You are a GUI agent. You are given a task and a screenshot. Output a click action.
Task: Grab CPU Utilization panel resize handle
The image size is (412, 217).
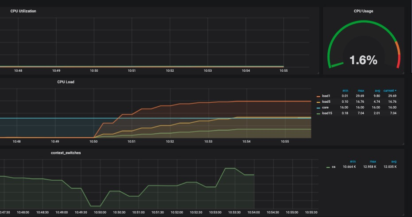pos(318,73)
